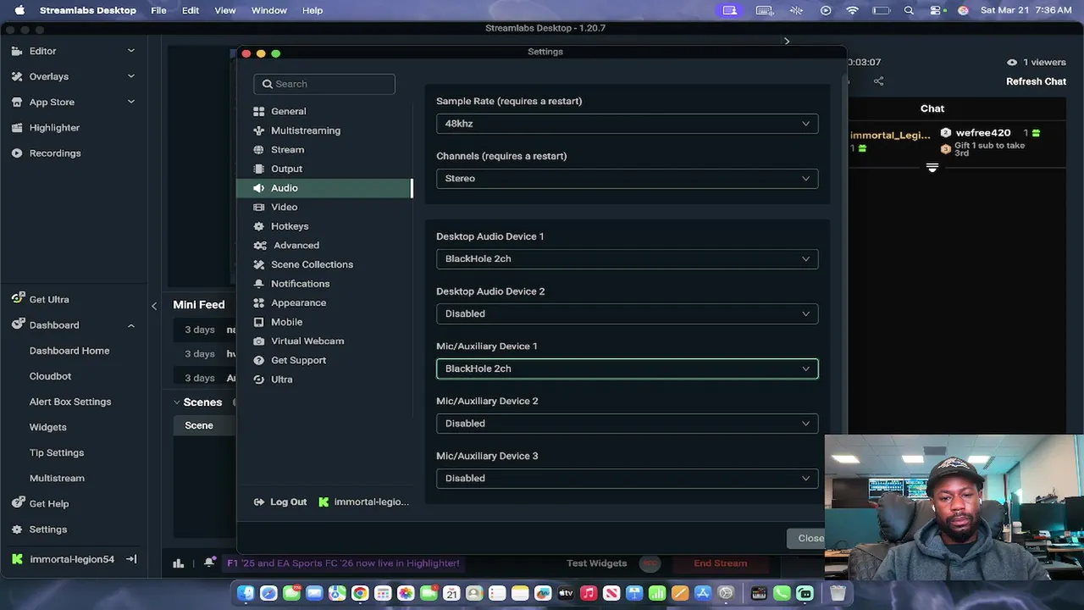
Task: Click Highlighter news banner text
Action: click(x=343, y=563)
